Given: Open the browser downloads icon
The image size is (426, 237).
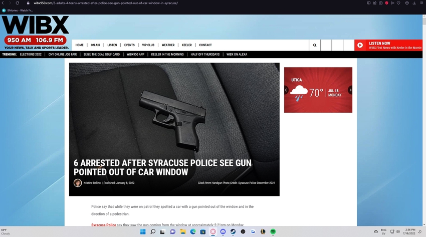Looking at the screenshot, I should 414,3.
